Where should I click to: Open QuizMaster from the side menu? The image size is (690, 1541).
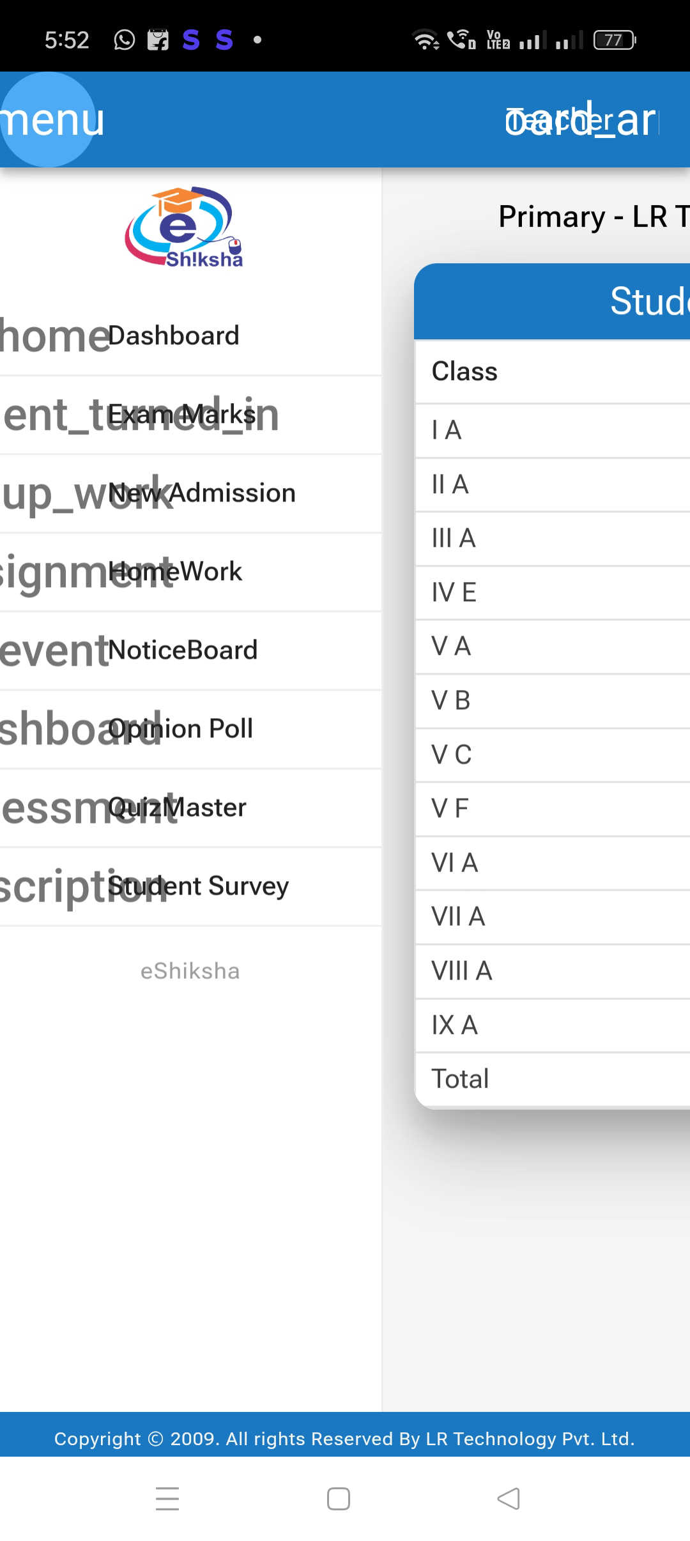tap(178, 808)
